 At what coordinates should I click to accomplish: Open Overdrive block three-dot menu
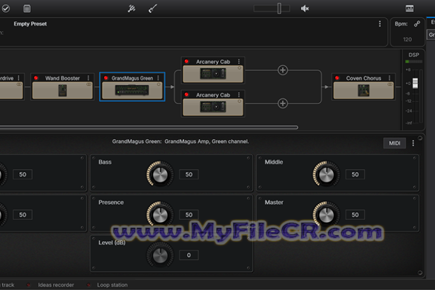click(x=19, y=78)
